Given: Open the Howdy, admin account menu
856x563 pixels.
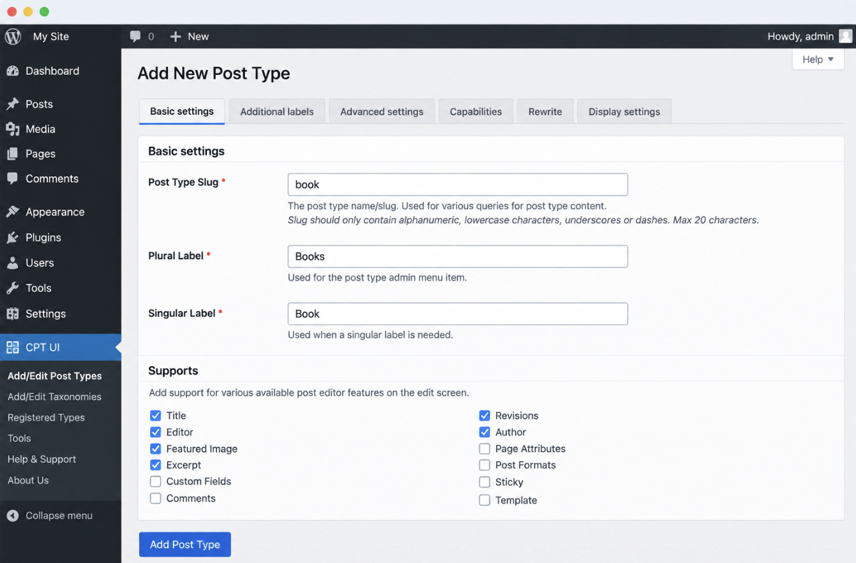Looking at the screenshot, I should pyautogui.click(x=801, y=37).
